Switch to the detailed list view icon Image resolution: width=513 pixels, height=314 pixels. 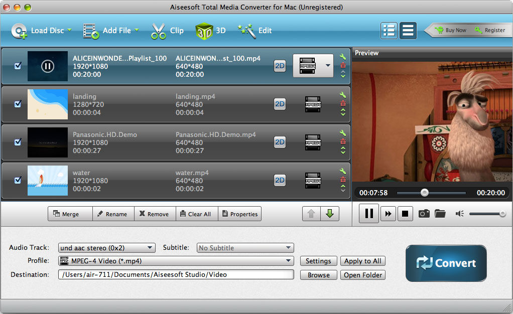pos(389,30)
